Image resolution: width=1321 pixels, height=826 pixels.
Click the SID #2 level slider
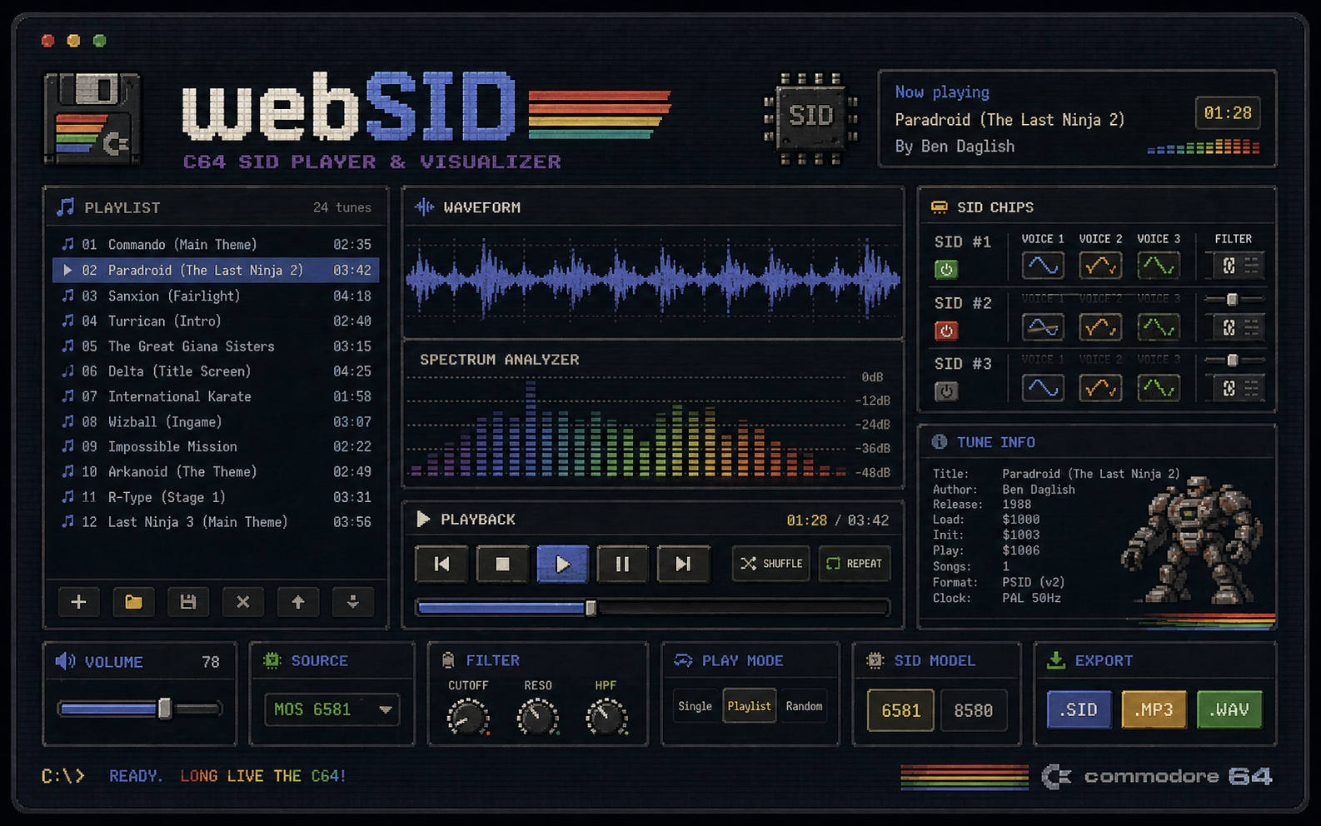(x=1234, y=299)
